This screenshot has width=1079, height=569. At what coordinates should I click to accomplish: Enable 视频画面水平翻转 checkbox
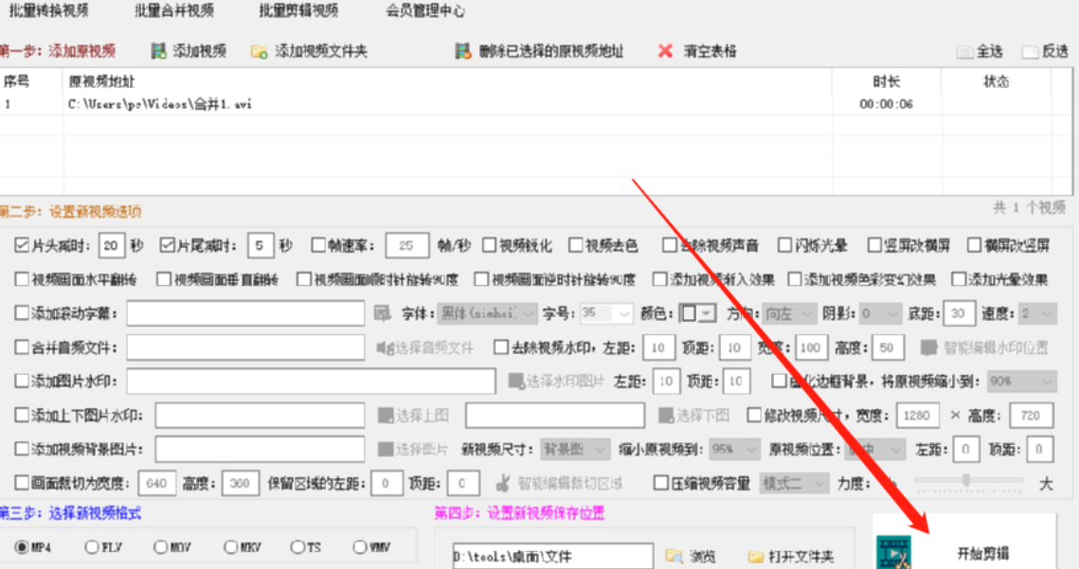pos(22,279)
